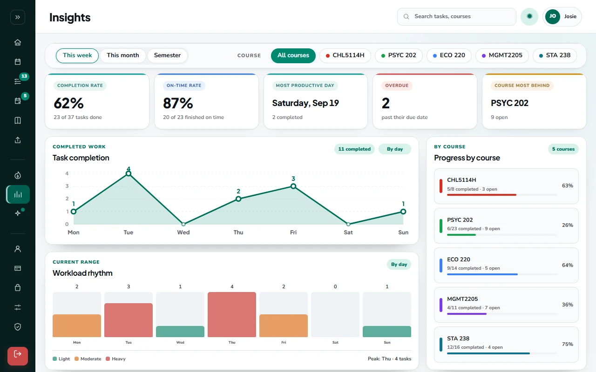
Task: Switch to Semester range
Action: tap(167, 56)
